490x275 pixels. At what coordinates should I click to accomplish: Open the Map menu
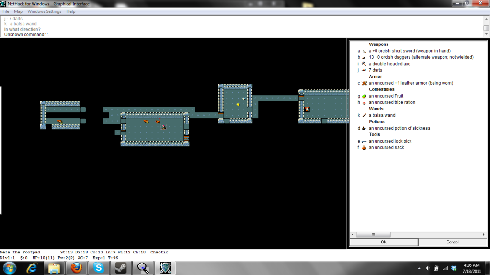(x=18, y=11)
